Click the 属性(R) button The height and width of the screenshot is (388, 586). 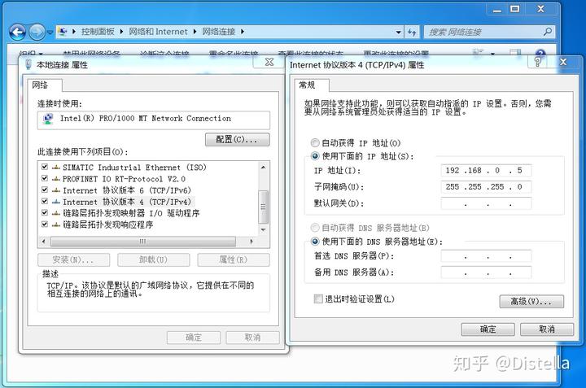234,260
